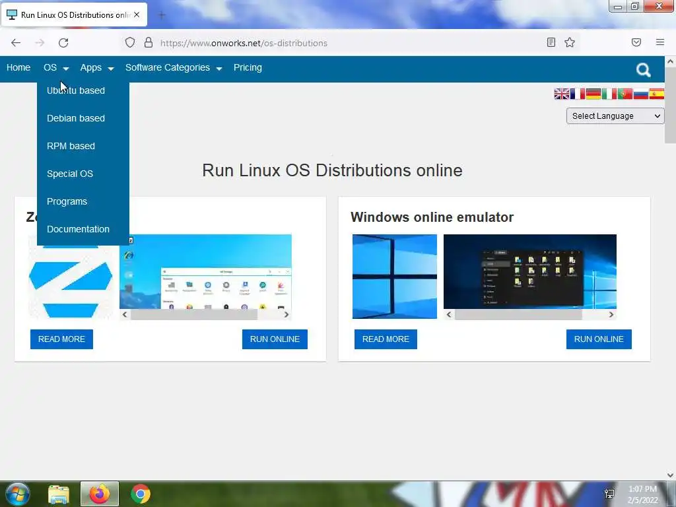The image size is (676, 507).
Task: Reload the page with the refresh icon
Action: (x=63, y=43)
